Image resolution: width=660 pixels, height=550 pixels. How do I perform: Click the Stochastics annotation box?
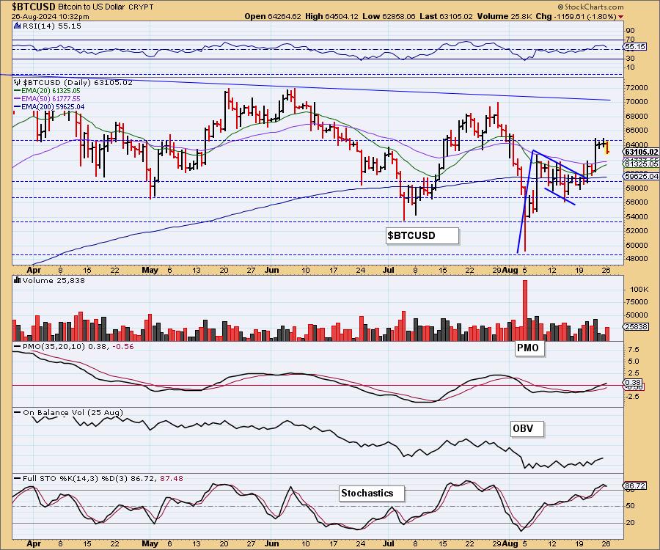click(x=372, y=494)
